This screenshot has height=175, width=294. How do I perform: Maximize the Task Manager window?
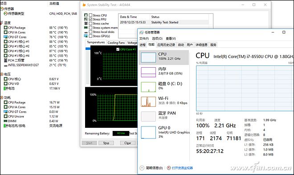tap(284, 32)
